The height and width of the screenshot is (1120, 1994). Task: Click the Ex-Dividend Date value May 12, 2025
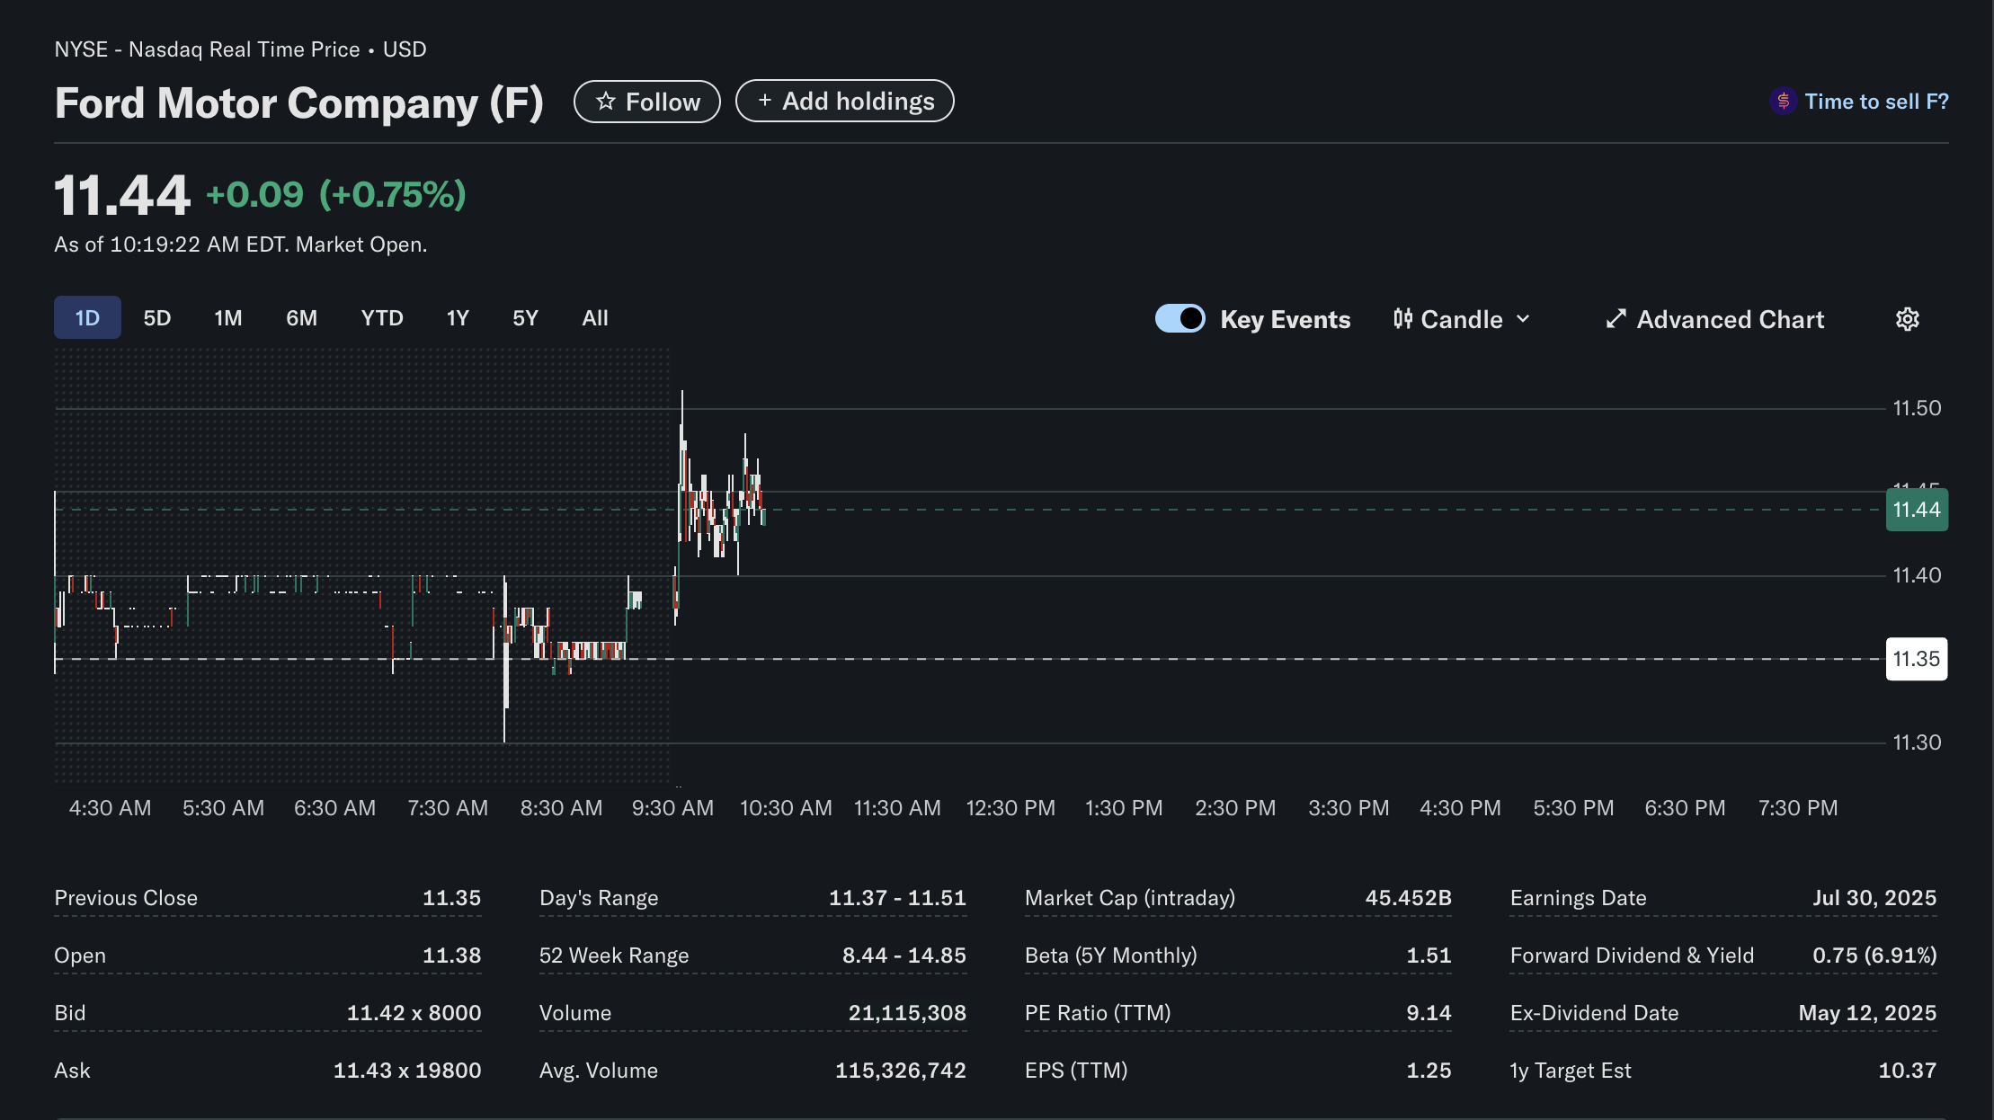pos(1867,1013)
